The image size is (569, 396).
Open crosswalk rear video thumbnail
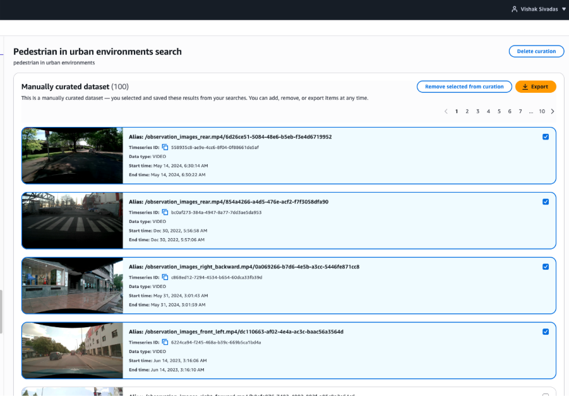tap(73, 220)
